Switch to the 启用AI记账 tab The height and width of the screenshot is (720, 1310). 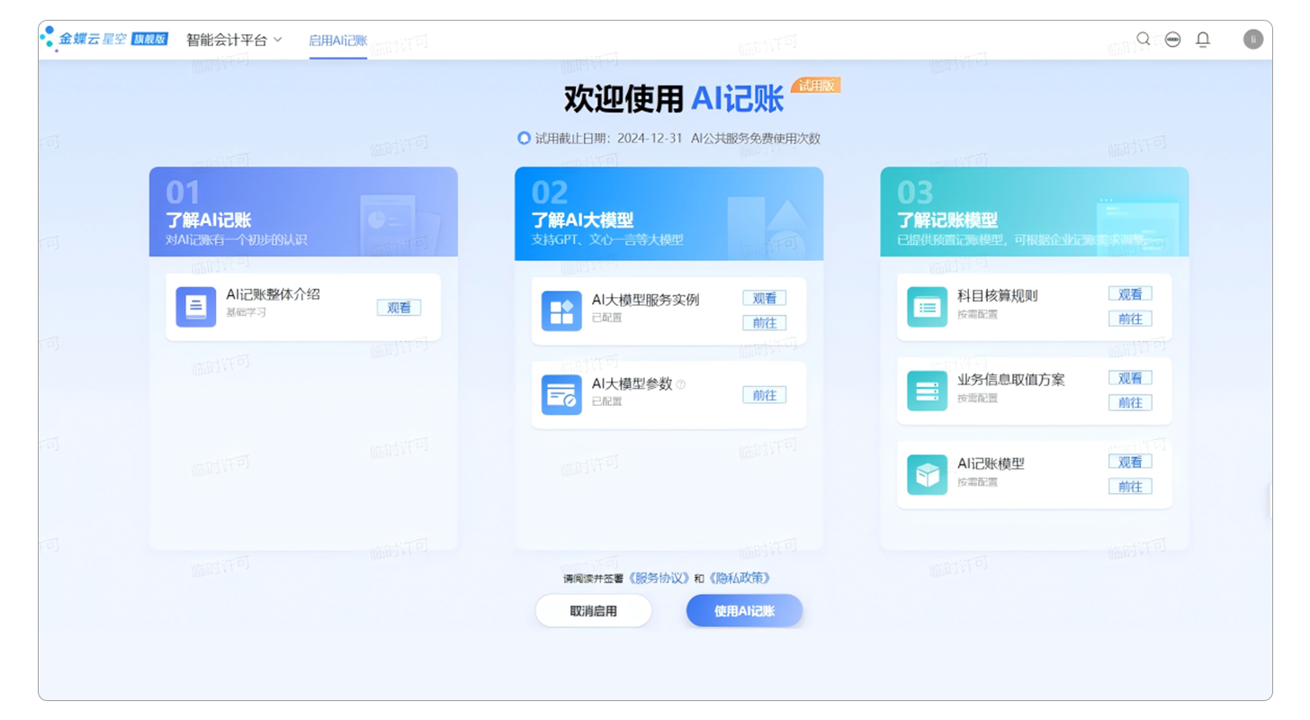[337, 40]
